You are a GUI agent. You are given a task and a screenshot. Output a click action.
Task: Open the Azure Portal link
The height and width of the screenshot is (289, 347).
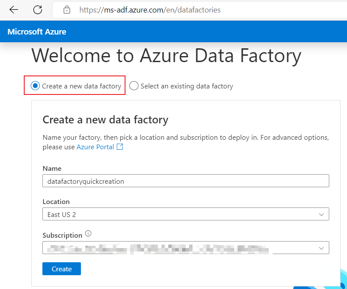95,147
